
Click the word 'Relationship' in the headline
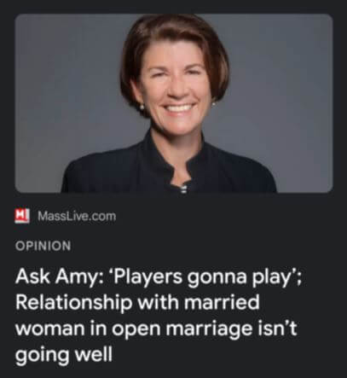click(x=74, y=303)
